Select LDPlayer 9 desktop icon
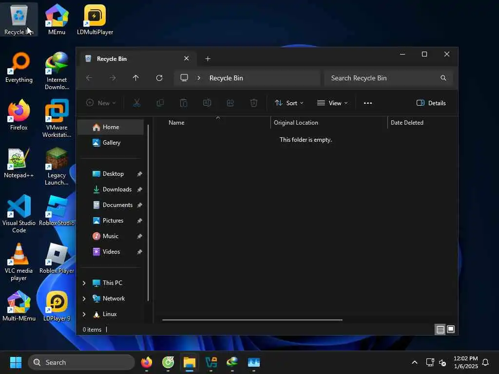Image resolution: width=499 pixels, height=374 pixels. 57,306
